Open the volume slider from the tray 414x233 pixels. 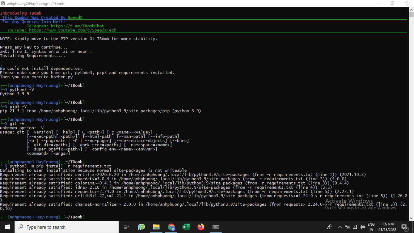click(362, 227)
